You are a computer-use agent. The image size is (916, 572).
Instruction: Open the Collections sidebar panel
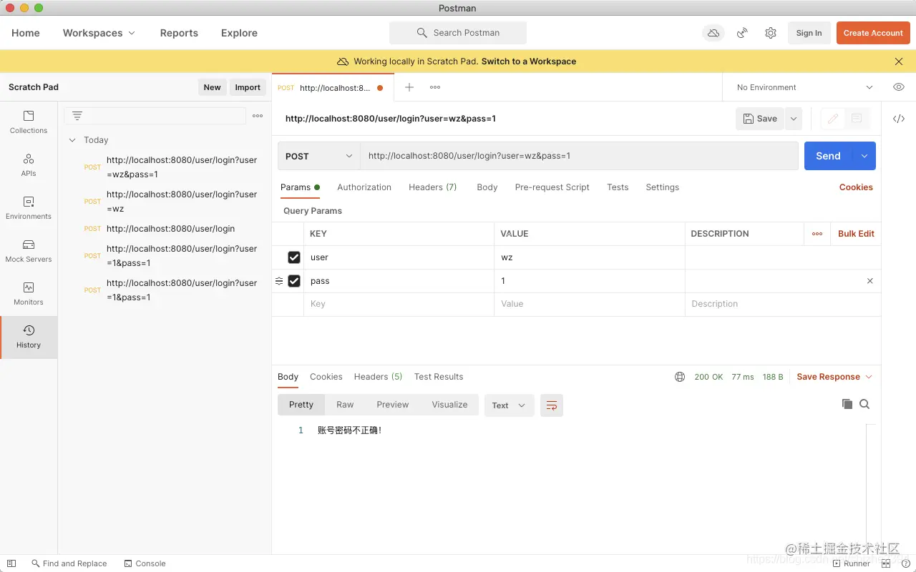[29, 122]
